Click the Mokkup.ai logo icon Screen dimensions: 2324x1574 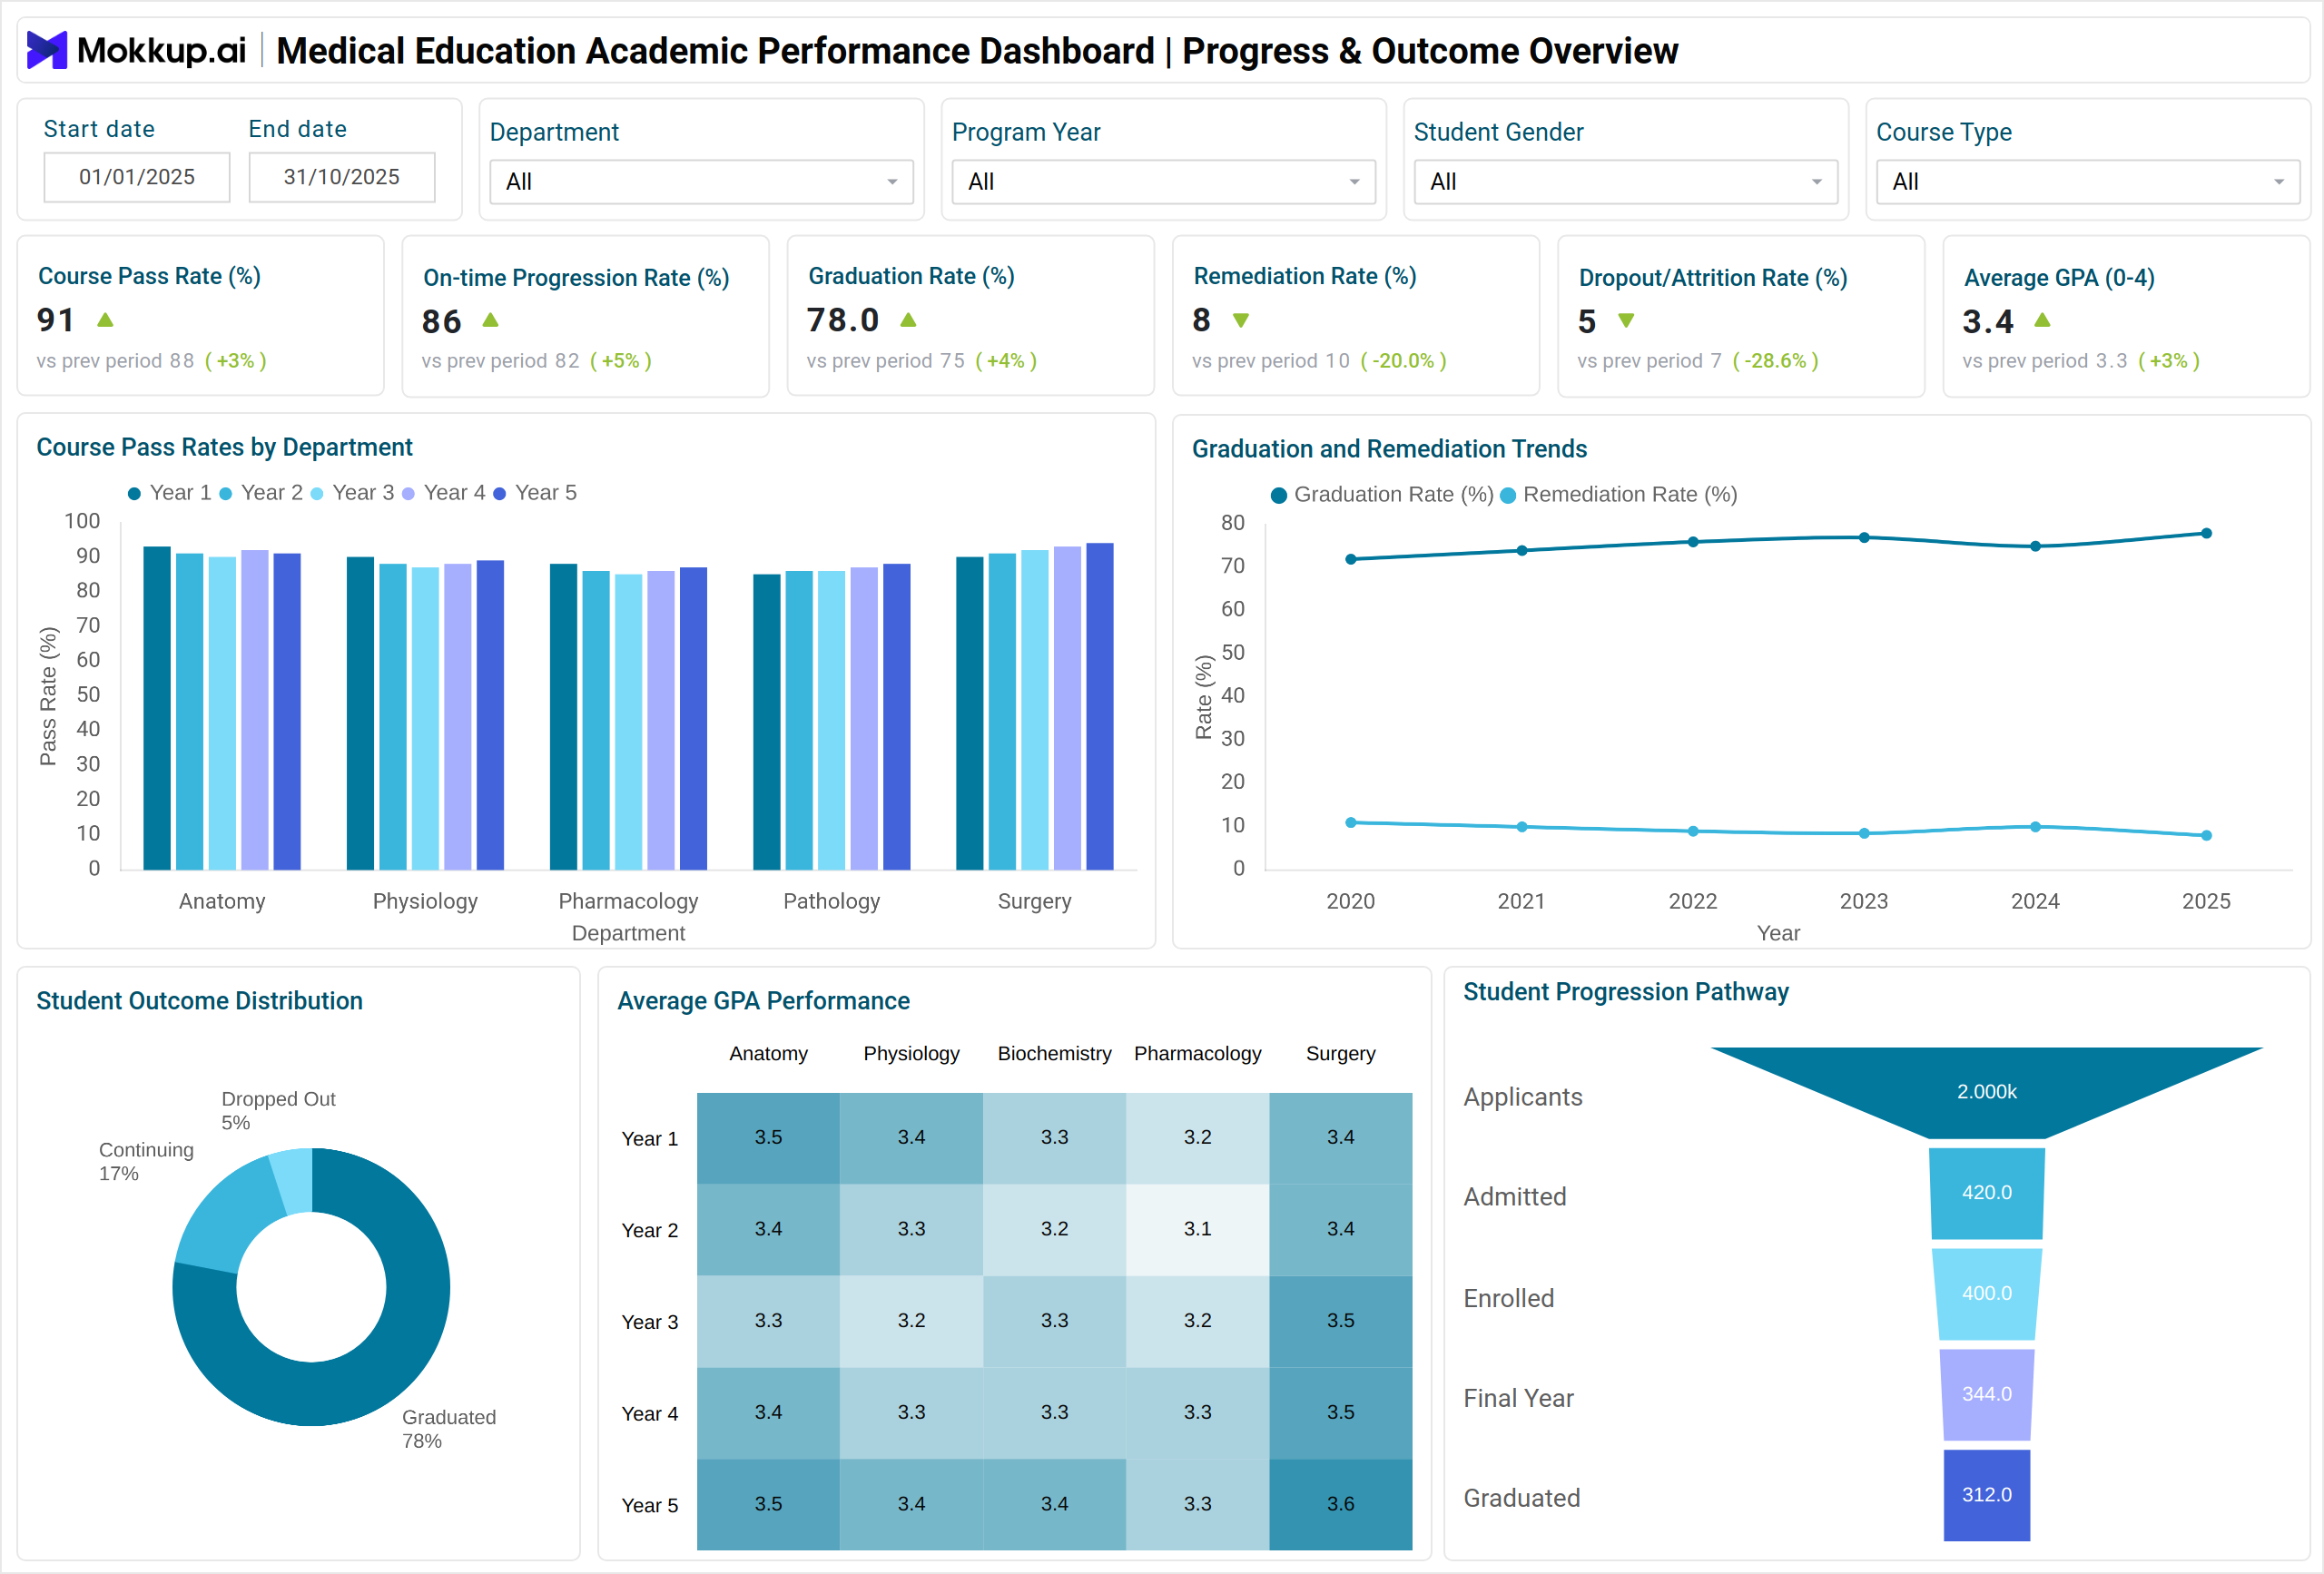[x=46, y=50]
